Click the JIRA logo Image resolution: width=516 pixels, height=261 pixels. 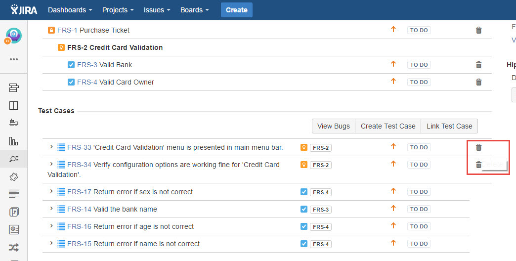point(24,9)
